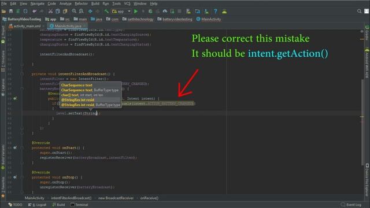Click onReceive() in bottom breadcrumb bar

(x=149, y=198)
